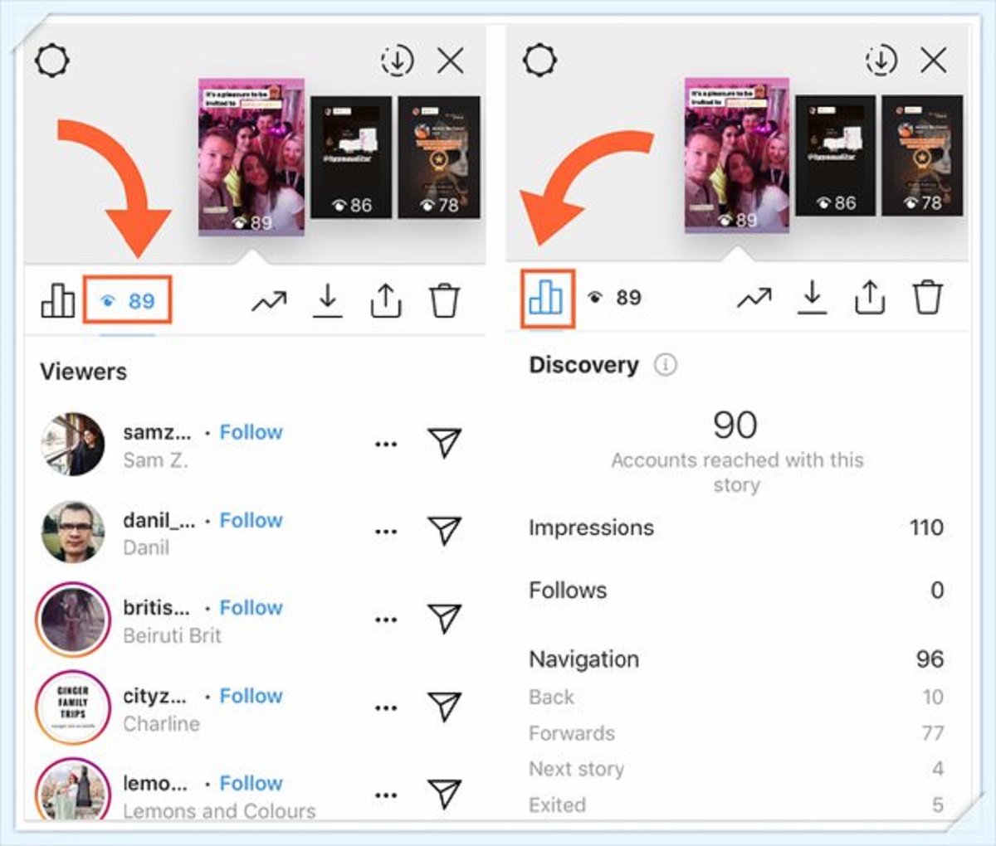Select highlighted insights chart tab in right panel
The height and width of the screenshot is (846, 996).
click(547, 297)
